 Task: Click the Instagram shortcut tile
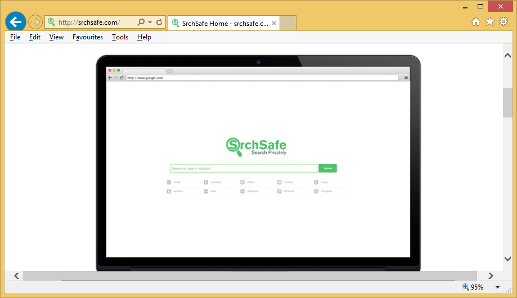click(330, 191)
